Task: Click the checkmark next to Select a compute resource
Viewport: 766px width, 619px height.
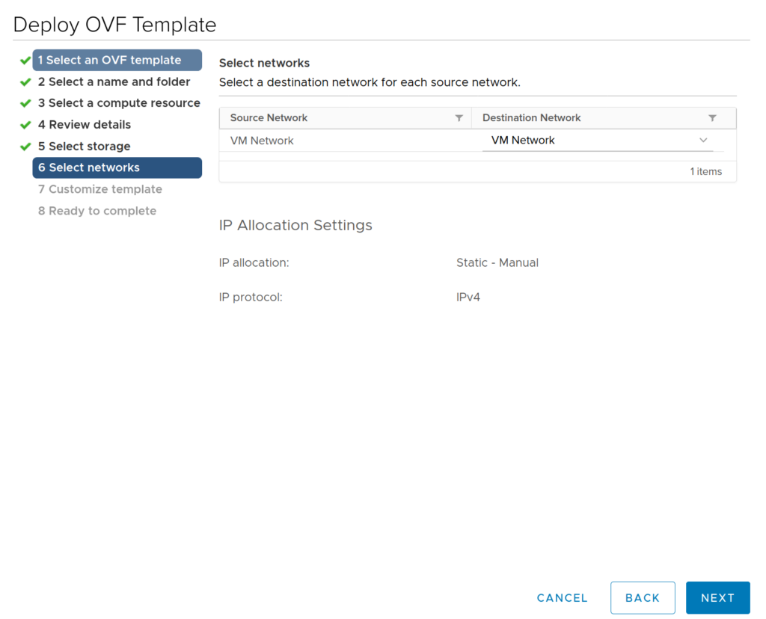Action: (25, 103)
